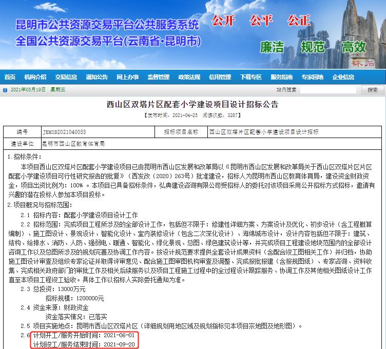Open the 下载专区 menu item
386x349 pixels.
251,77
